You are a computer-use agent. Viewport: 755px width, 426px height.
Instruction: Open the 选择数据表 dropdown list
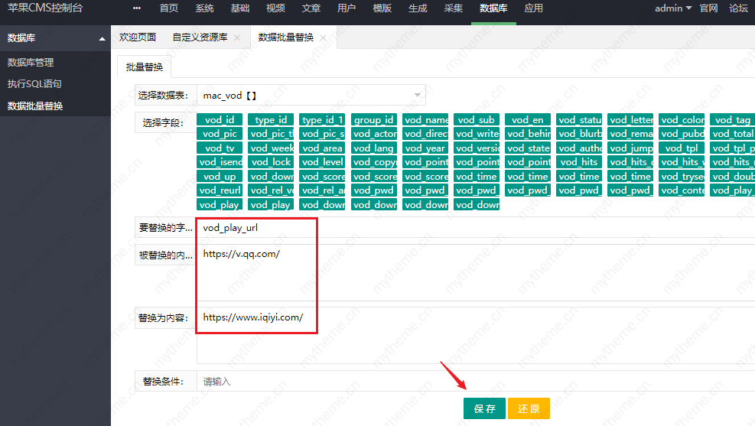coord(418,96)
